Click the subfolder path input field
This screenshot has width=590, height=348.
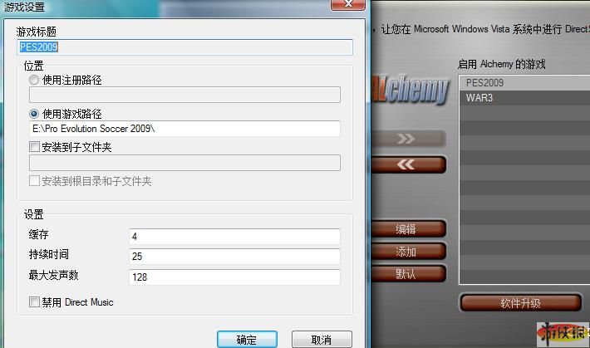[x=184, y=163]
